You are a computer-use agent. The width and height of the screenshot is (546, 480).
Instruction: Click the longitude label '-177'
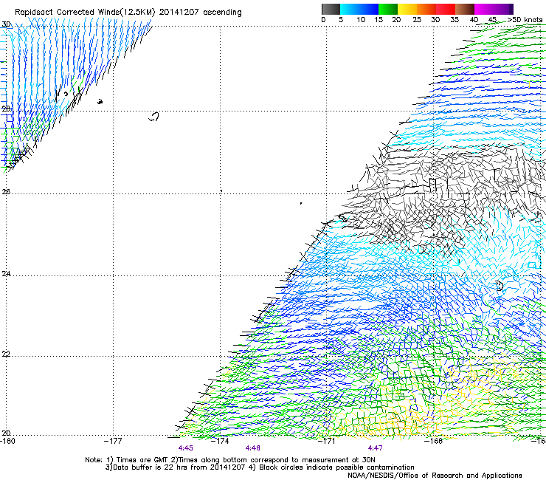pyautogui.click(x=113, y=441)
